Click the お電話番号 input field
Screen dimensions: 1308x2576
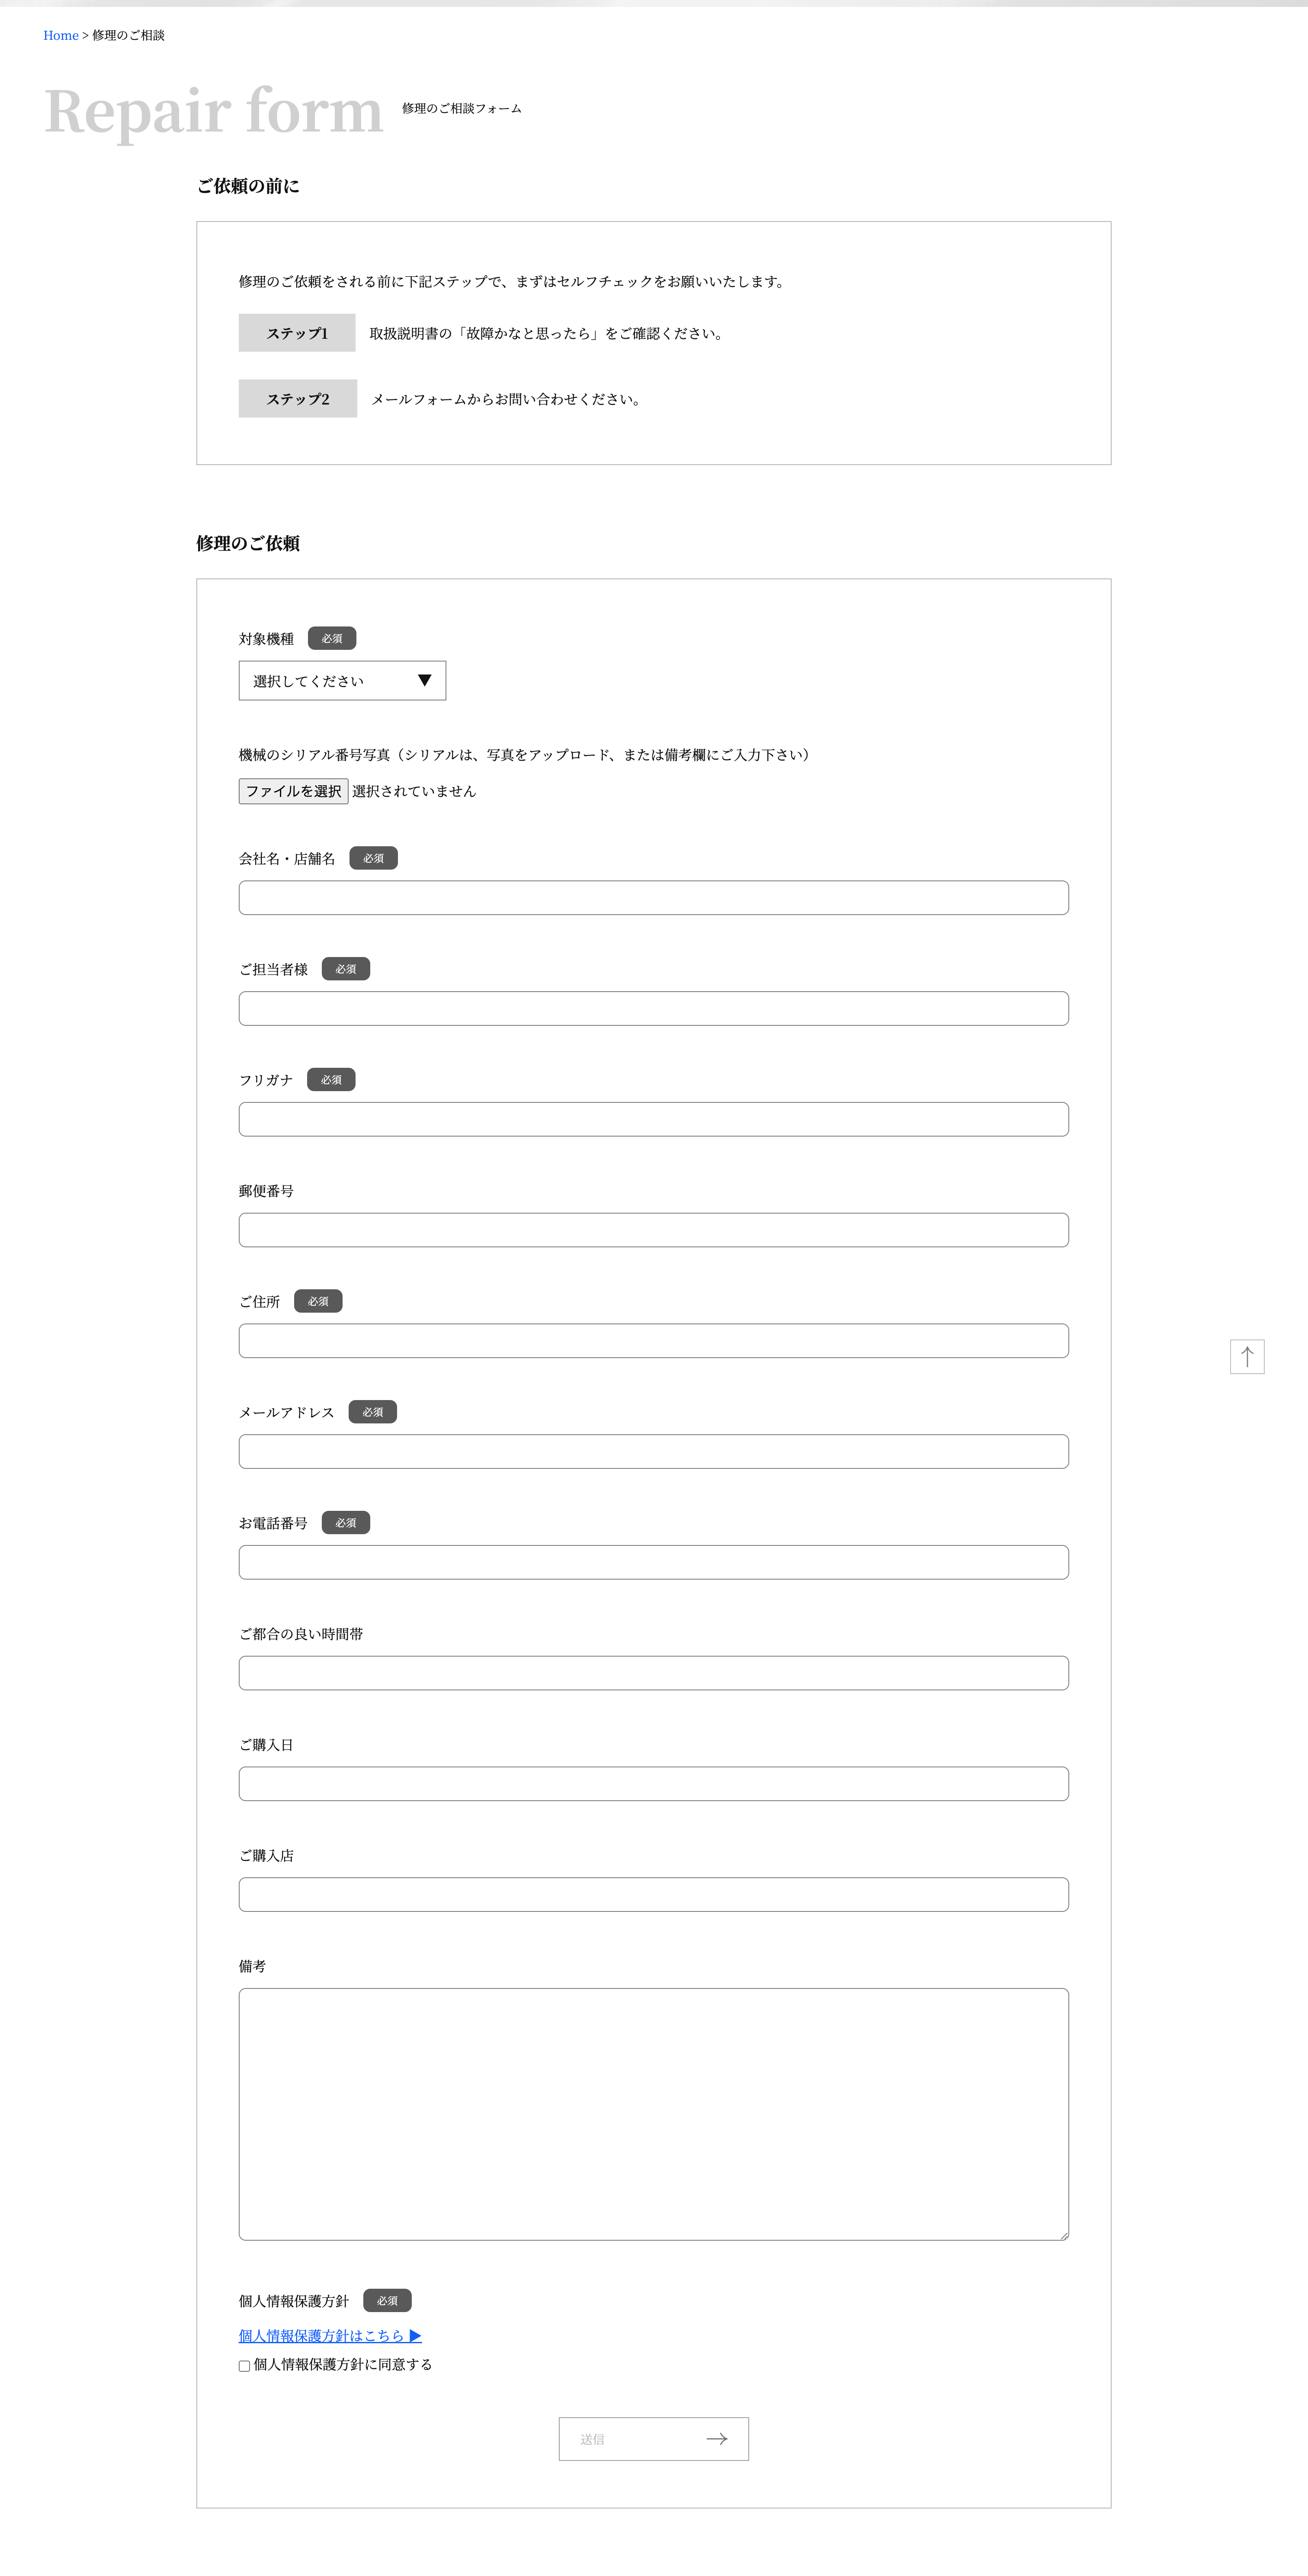point(654,1562)
